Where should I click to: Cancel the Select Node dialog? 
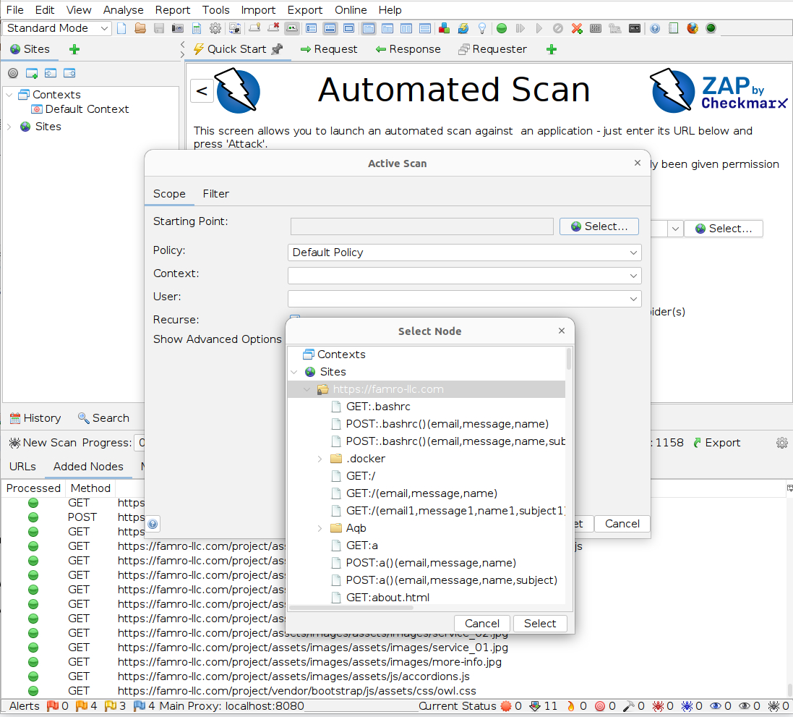point(481,623)
